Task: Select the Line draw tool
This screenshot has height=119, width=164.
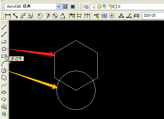Action: tap(4, 27)
